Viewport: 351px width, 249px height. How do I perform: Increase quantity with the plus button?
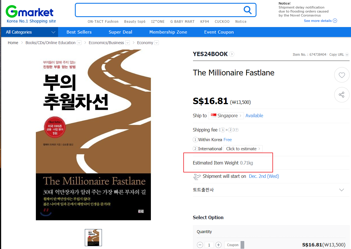[x=218, y=245]
